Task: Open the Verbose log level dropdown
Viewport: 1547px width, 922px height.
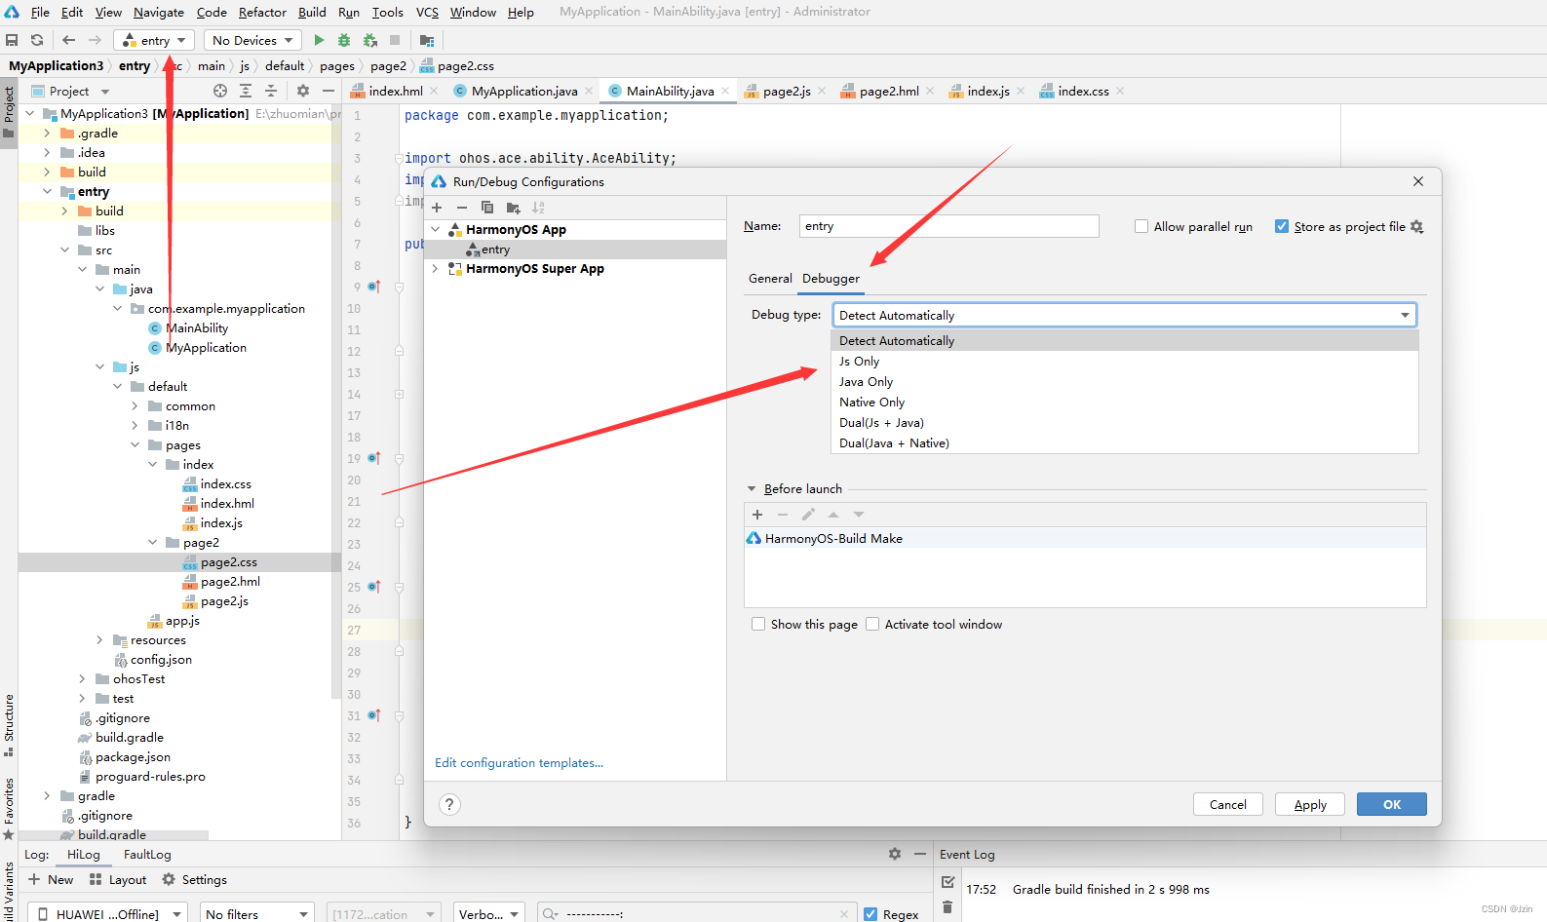Action: [488, 913]
